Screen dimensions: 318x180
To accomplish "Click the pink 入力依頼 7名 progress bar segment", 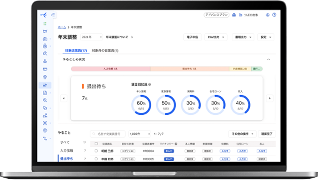I will point(111,69).
